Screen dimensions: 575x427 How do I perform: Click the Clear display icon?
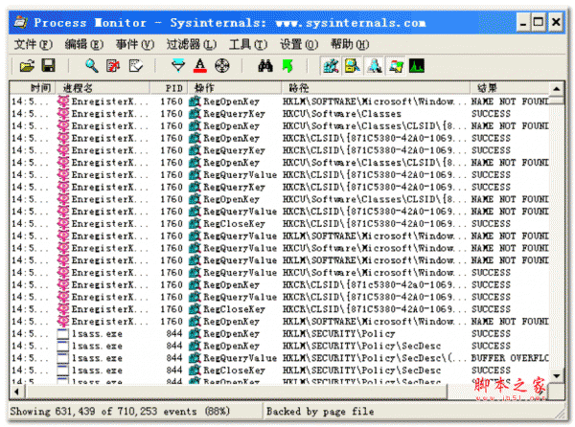tap(135, 66)
